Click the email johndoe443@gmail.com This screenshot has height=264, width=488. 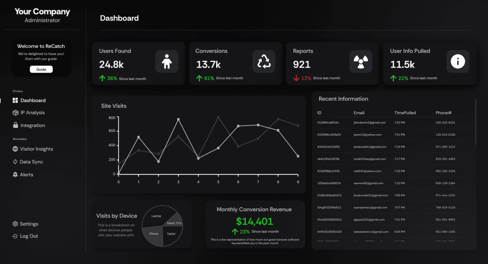(370, 122)
